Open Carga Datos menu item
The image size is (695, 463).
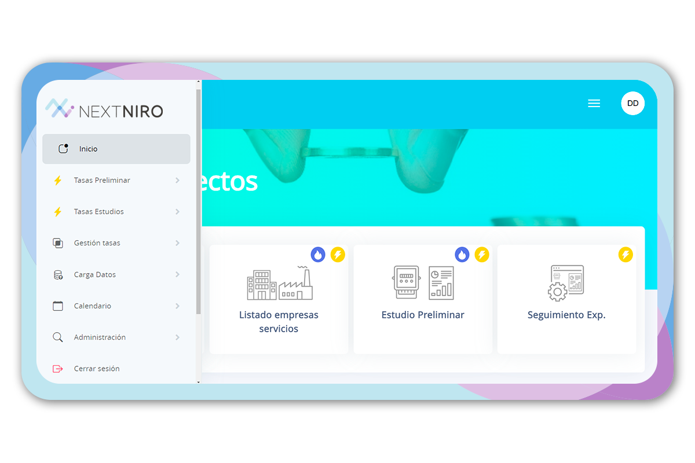116,275
